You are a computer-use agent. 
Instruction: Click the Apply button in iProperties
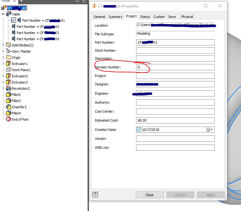tap(211, 195)
